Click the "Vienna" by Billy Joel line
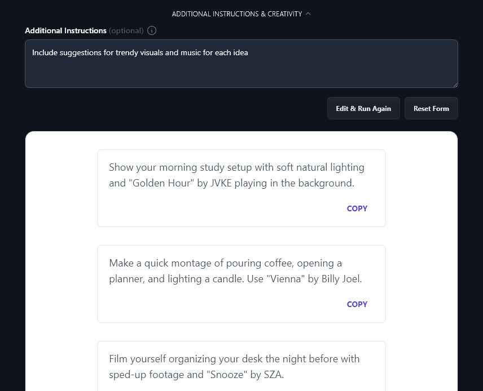This screenshot has width=483, height=391. tap(235, 279)
